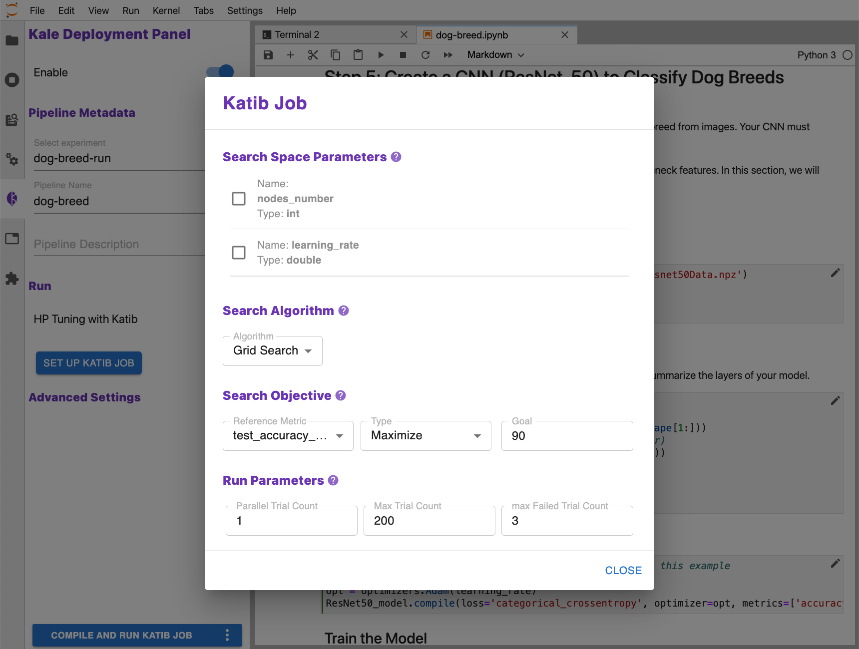Check the learning_rate parameter checkbox
Viewport: 859px width, 649px height.
click(x=239, y=253)
